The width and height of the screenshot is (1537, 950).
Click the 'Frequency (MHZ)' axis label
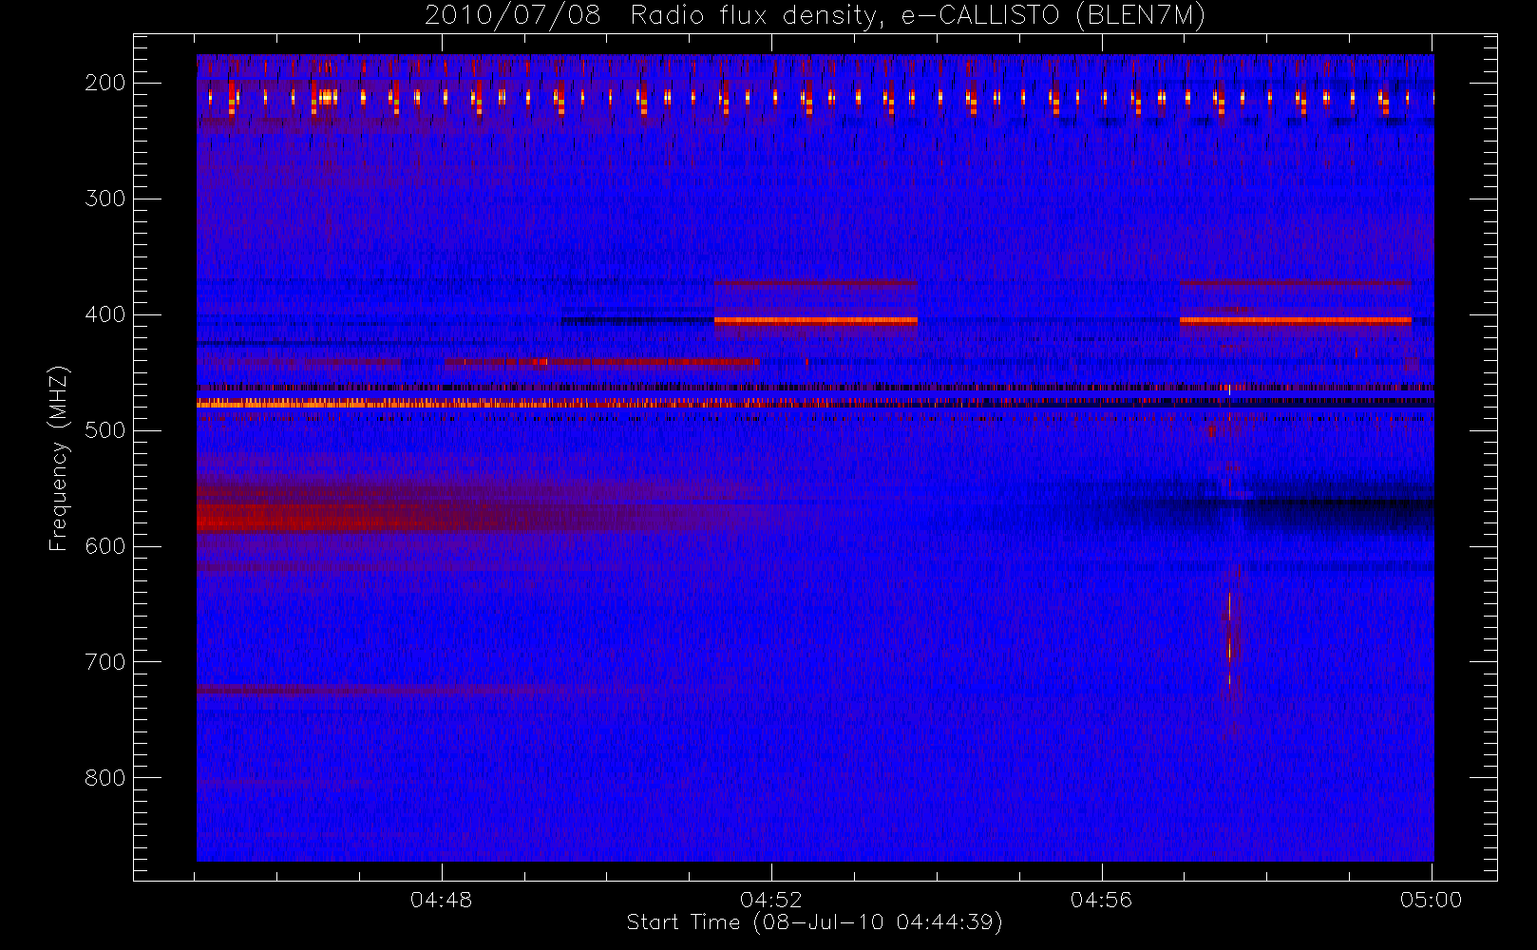[59, 458]
